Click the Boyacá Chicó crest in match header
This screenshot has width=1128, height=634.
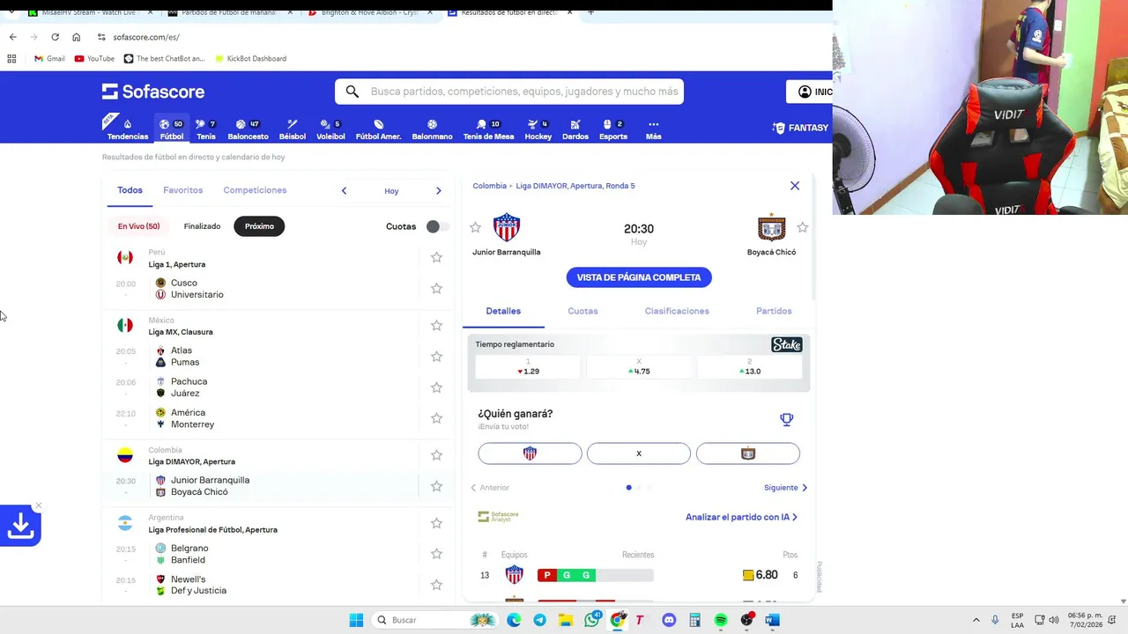pos(772,227)
